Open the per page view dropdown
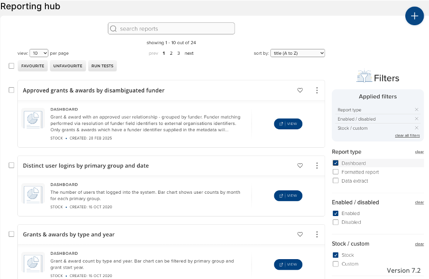This screenshot has height=279, width=429. 39,53
